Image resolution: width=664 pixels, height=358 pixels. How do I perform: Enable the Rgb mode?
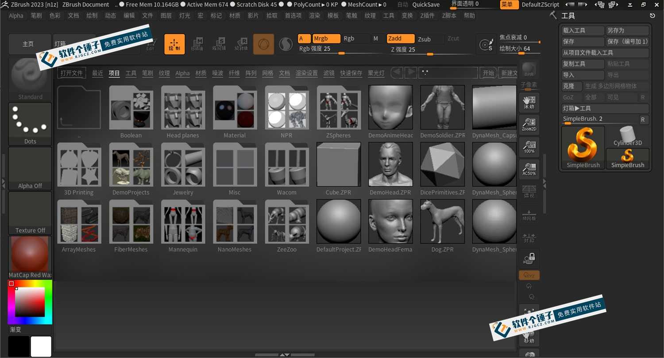pyautogui.click(x=355, y=38)
